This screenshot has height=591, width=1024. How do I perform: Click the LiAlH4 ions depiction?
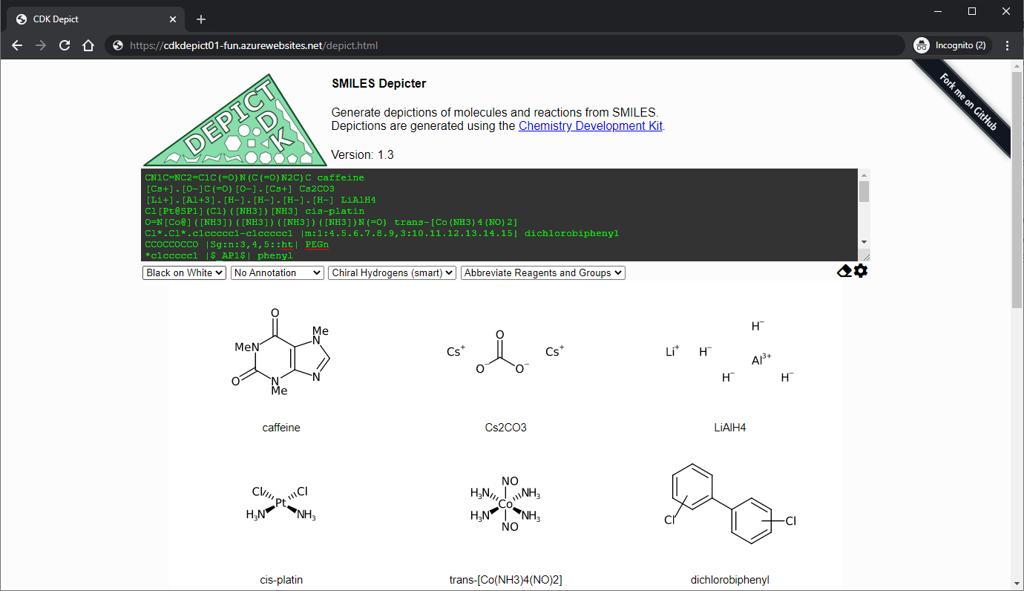[729, 352]
